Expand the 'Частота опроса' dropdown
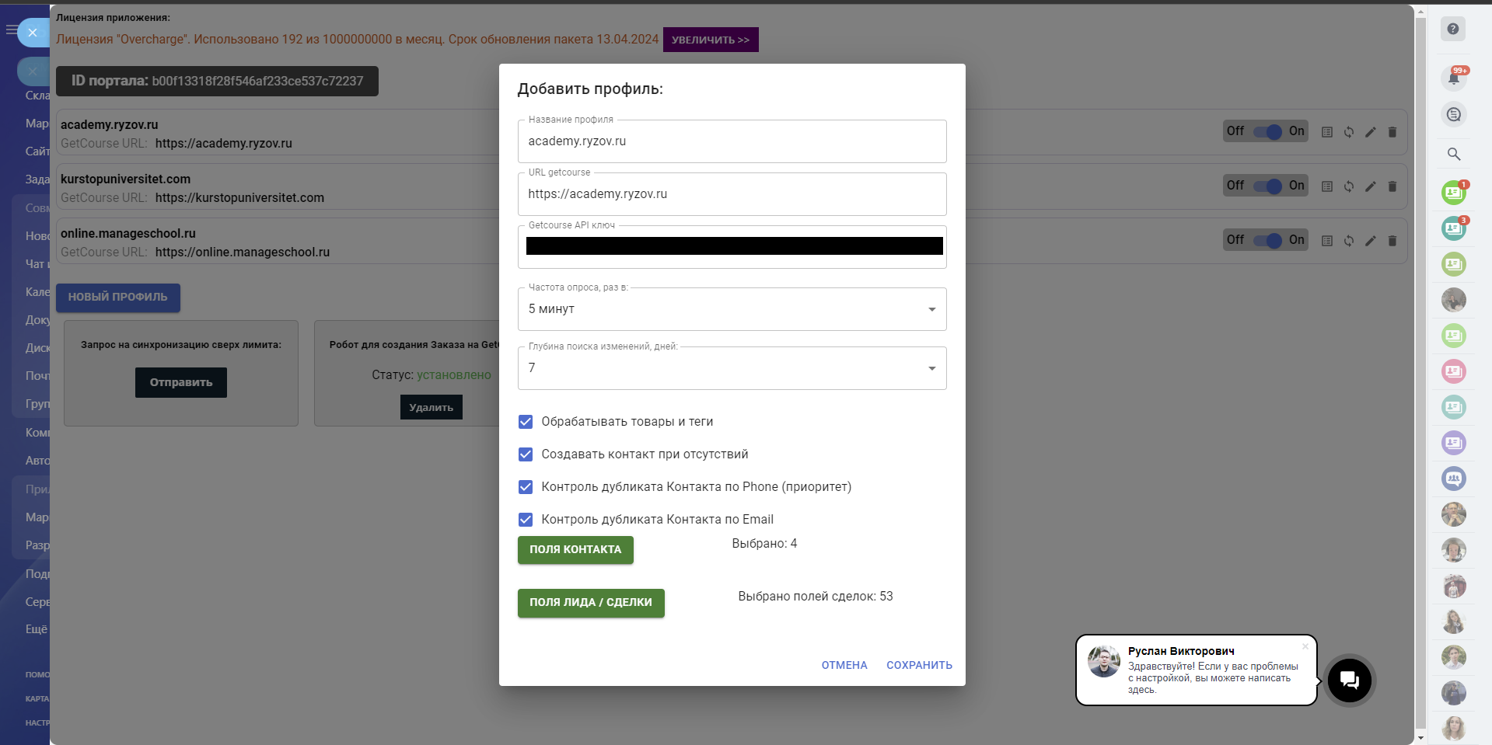The height and width of the screenshot is (745, 1492). coord(732,309)
